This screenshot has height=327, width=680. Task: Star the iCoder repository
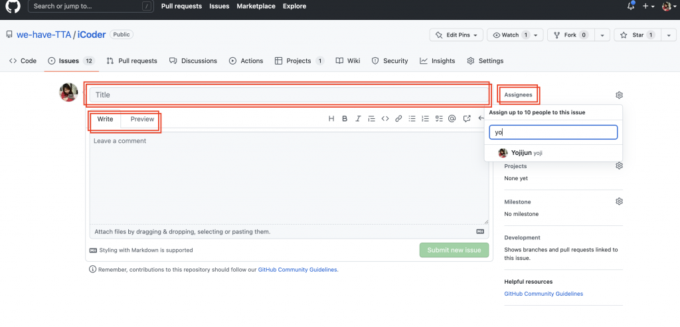tap(637, 35)
